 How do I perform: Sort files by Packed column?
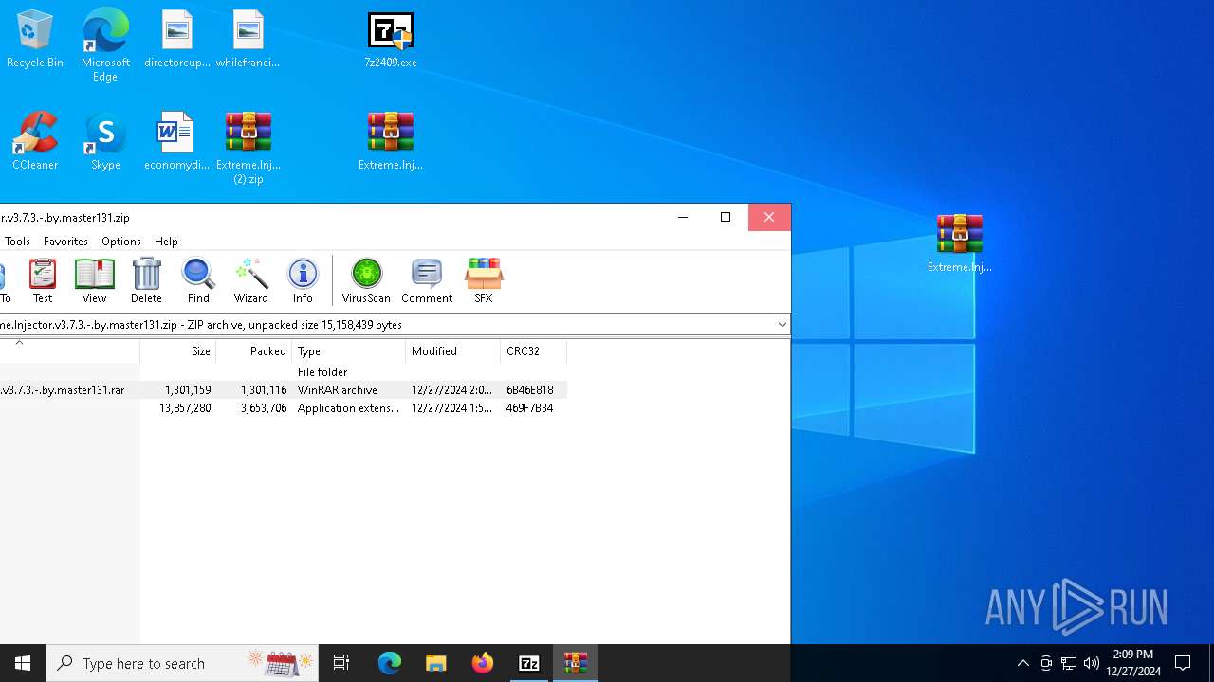tap(254, 351)
